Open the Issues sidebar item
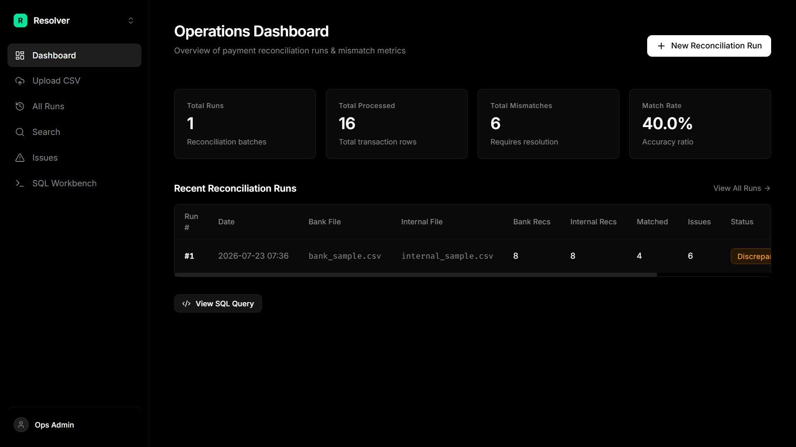The width and height of the screenshot is (796, 447). (74, 158)
